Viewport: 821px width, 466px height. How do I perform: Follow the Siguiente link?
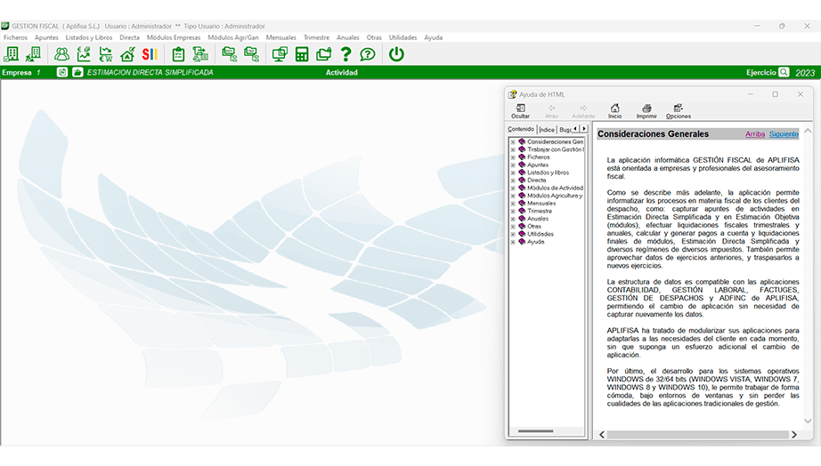[784, 134]
